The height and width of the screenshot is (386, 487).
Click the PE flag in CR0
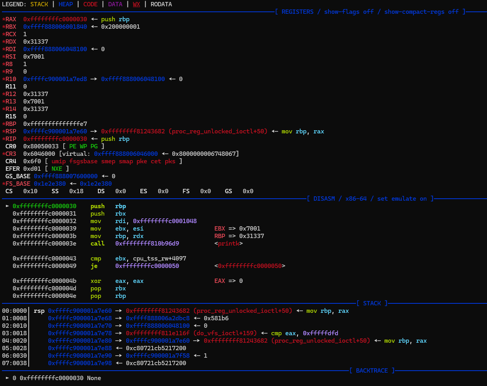tap(73, 146)
